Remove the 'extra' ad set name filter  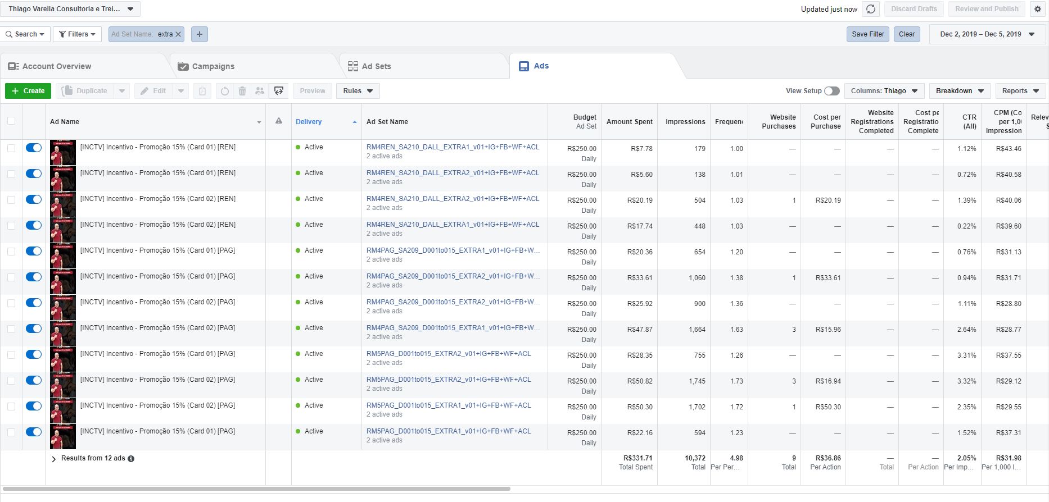coord(178,34)
